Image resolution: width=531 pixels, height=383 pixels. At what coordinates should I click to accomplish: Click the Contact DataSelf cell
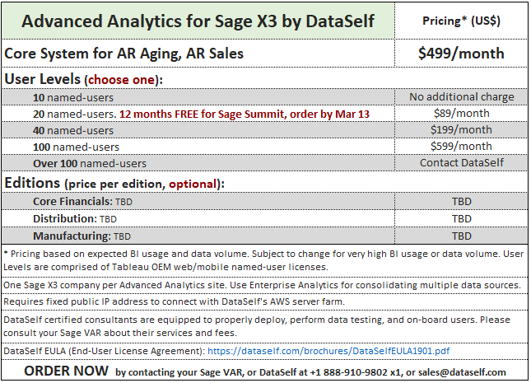[x=461, y=163]
